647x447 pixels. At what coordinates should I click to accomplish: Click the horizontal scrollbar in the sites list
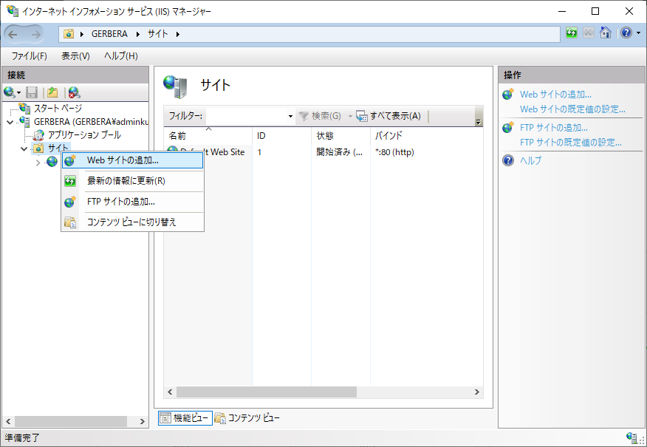click(266, 392)
